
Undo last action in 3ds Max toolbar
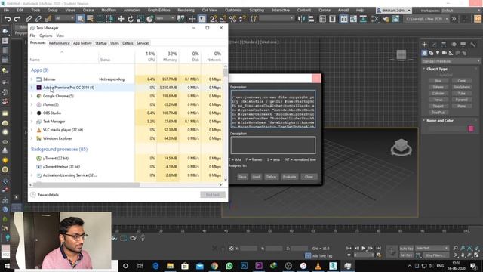(7, 19)
